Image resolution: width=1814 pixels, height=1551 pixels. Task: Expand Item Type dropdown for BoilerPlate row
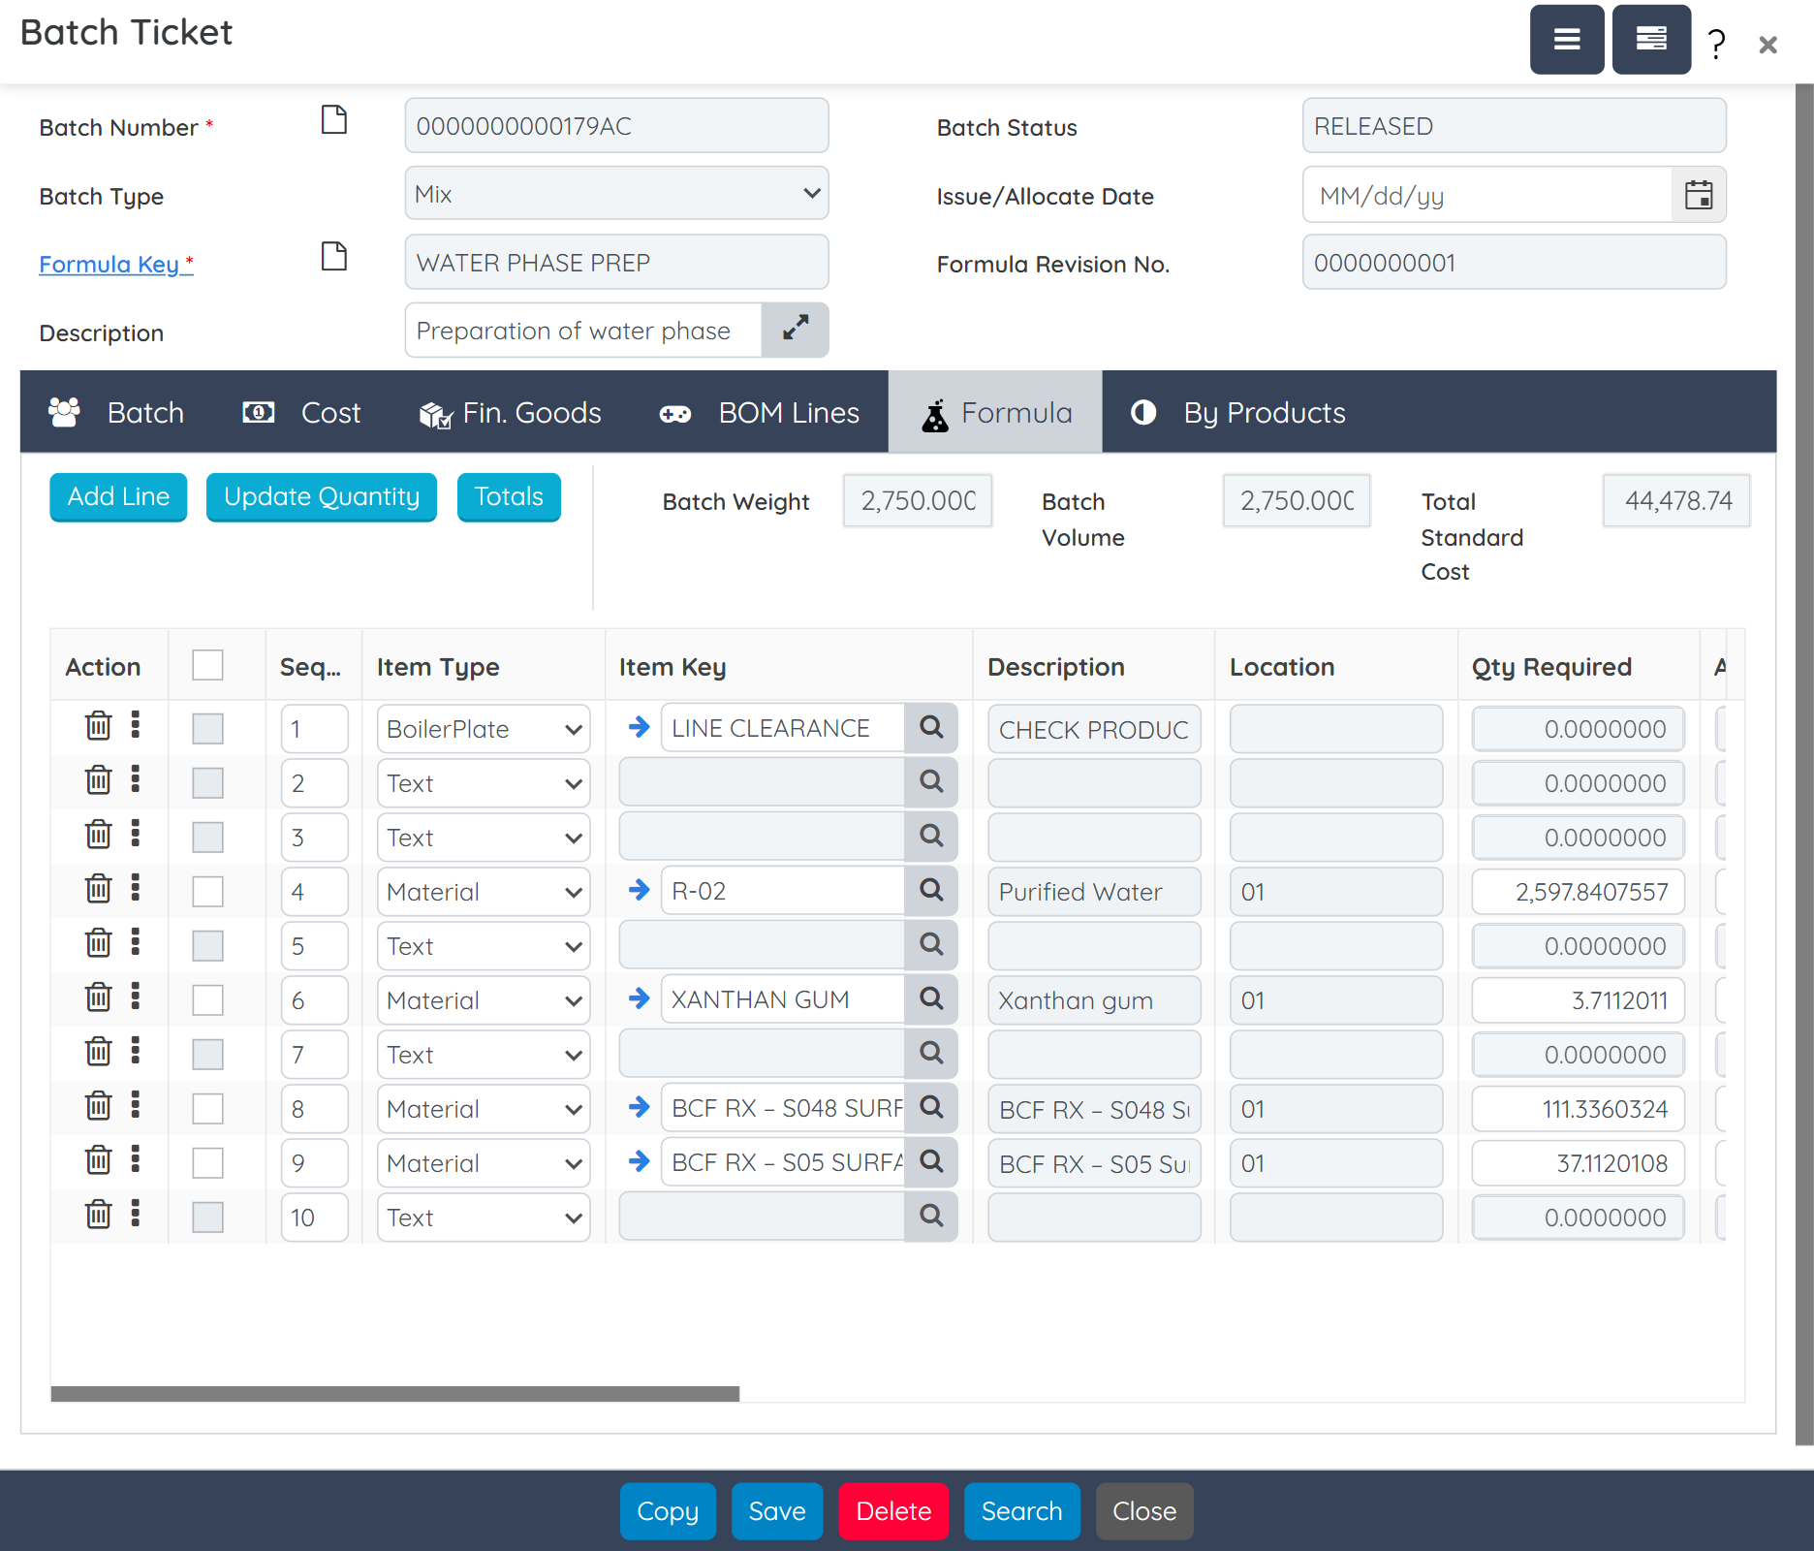(483, 729)
